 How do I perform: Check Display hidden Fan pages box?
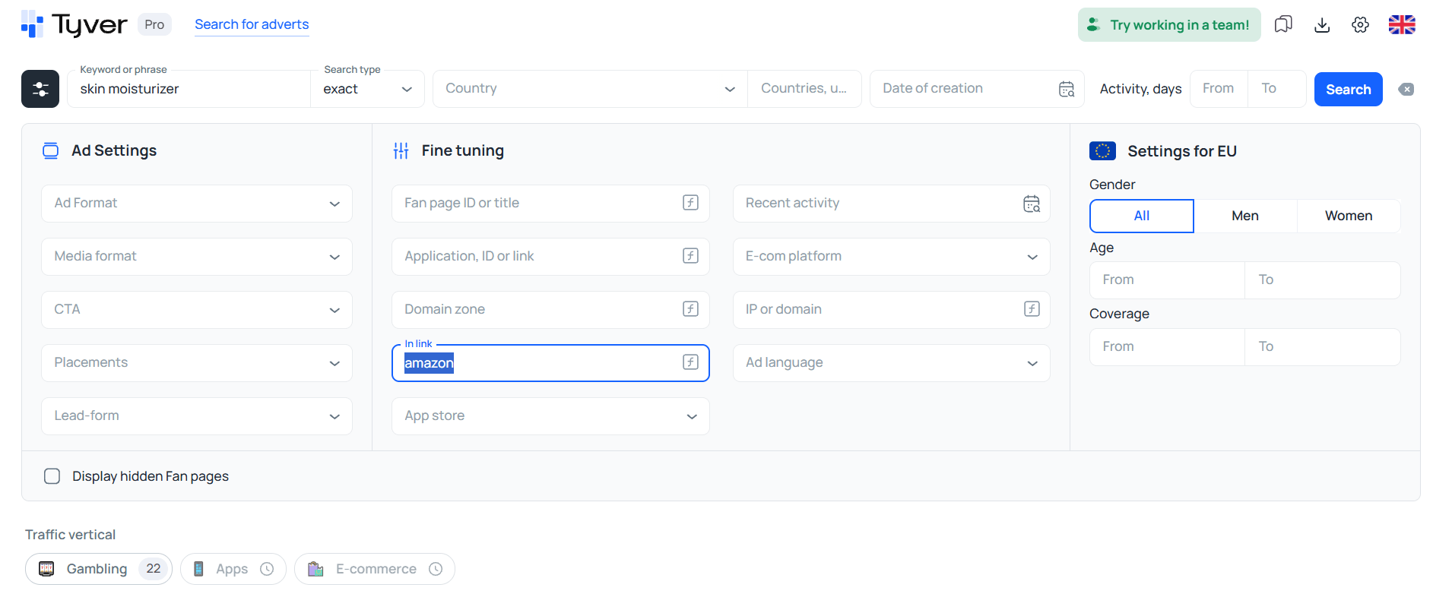[52, 476]
